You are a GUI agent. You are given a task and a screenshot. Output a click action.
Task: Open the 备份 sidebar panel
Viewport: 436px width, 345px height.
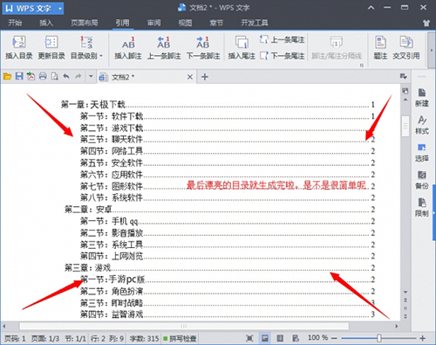[x=422, y=180]
